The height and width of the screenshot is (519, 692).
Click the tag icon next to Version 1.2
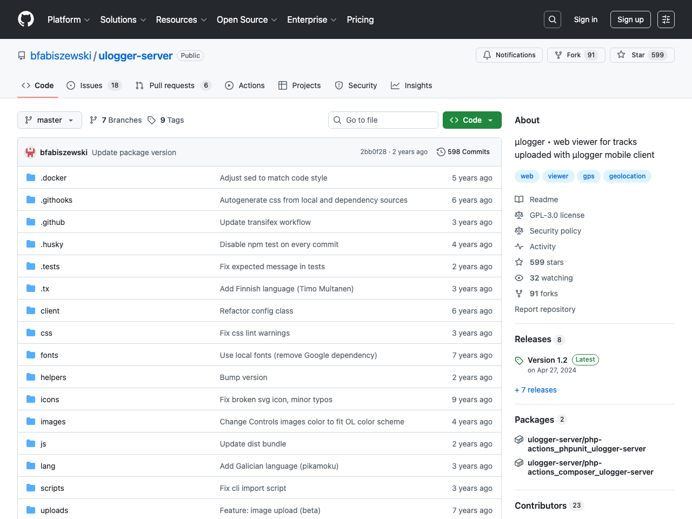[x=519, y=360]
